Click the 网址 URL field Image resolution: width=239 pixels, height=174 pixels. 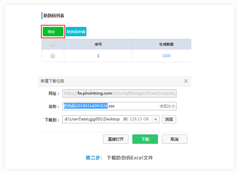pos(119,93)
